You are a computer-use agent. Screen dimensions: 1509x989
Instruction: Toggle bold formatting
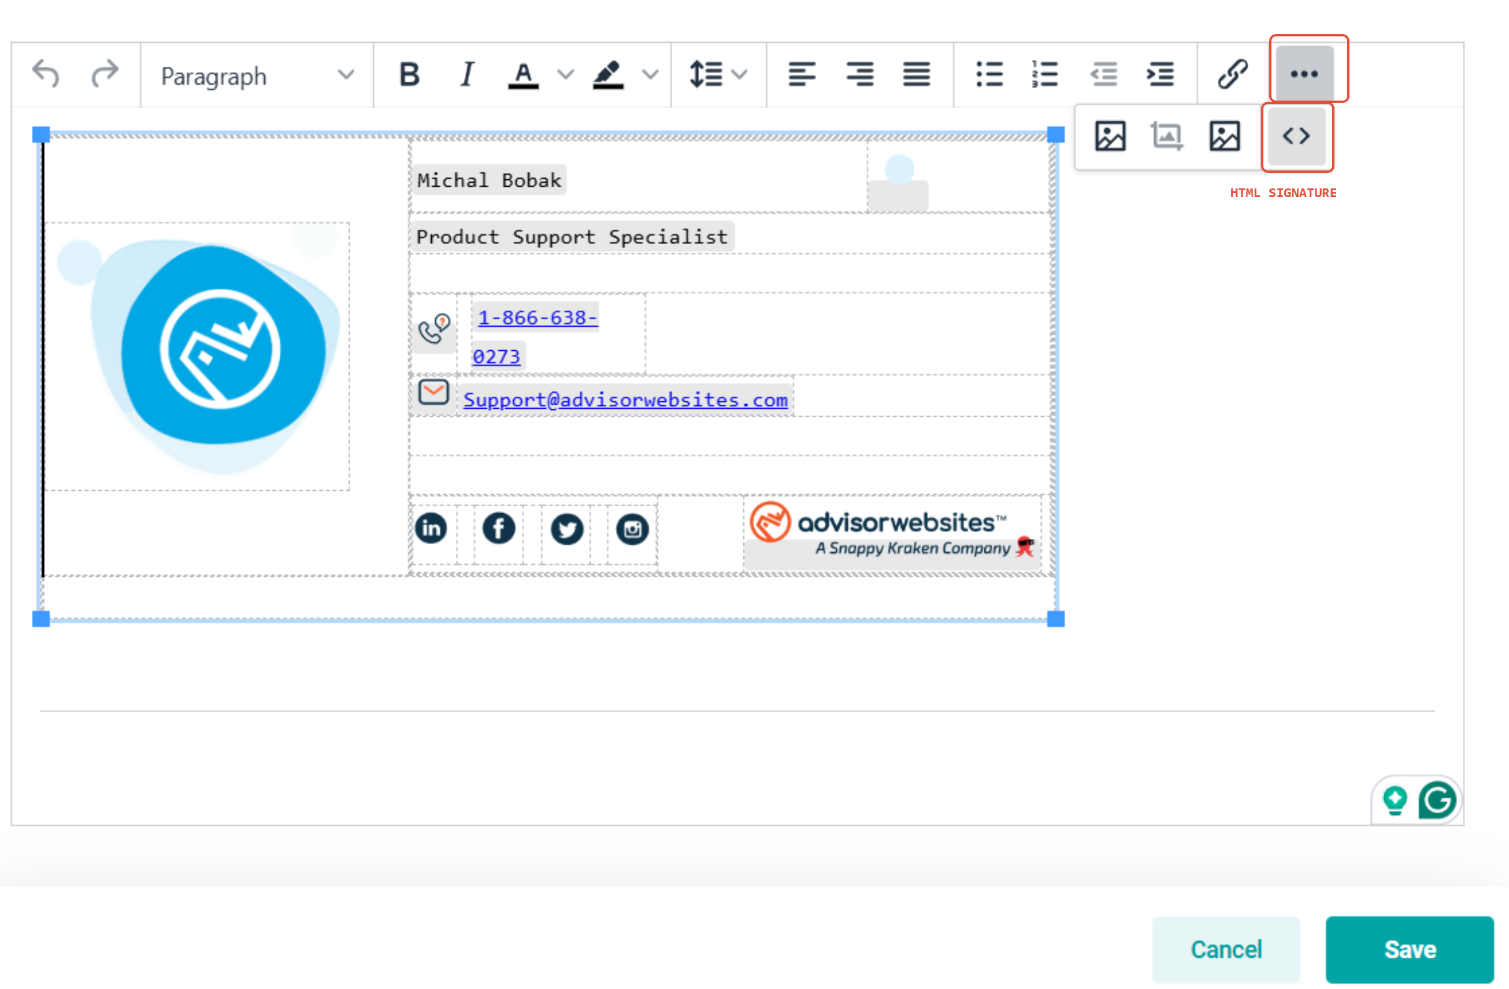(x=410, y=75)
